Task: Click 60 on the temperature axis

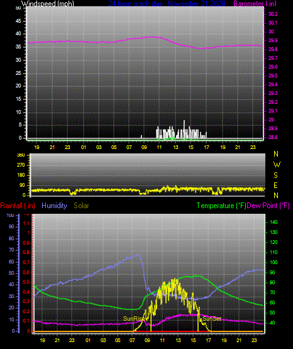Action: click(x=272, y=302)
